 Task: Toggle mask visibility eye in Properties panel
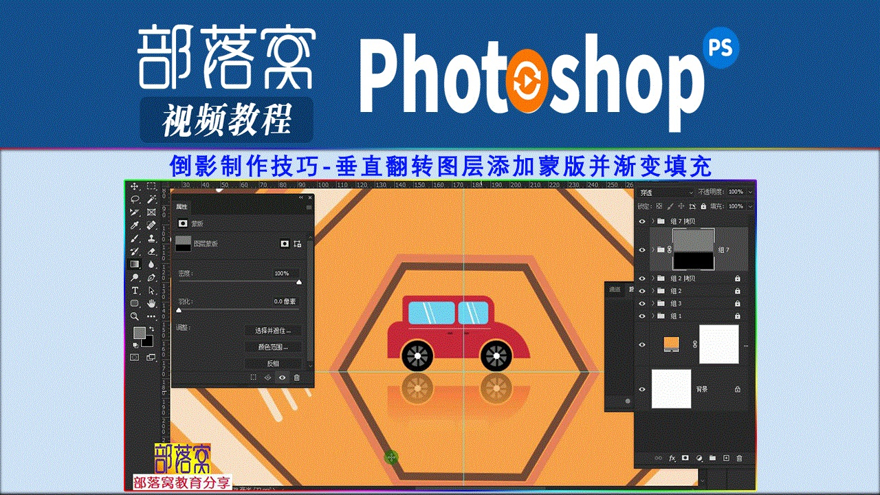(282, 377)
